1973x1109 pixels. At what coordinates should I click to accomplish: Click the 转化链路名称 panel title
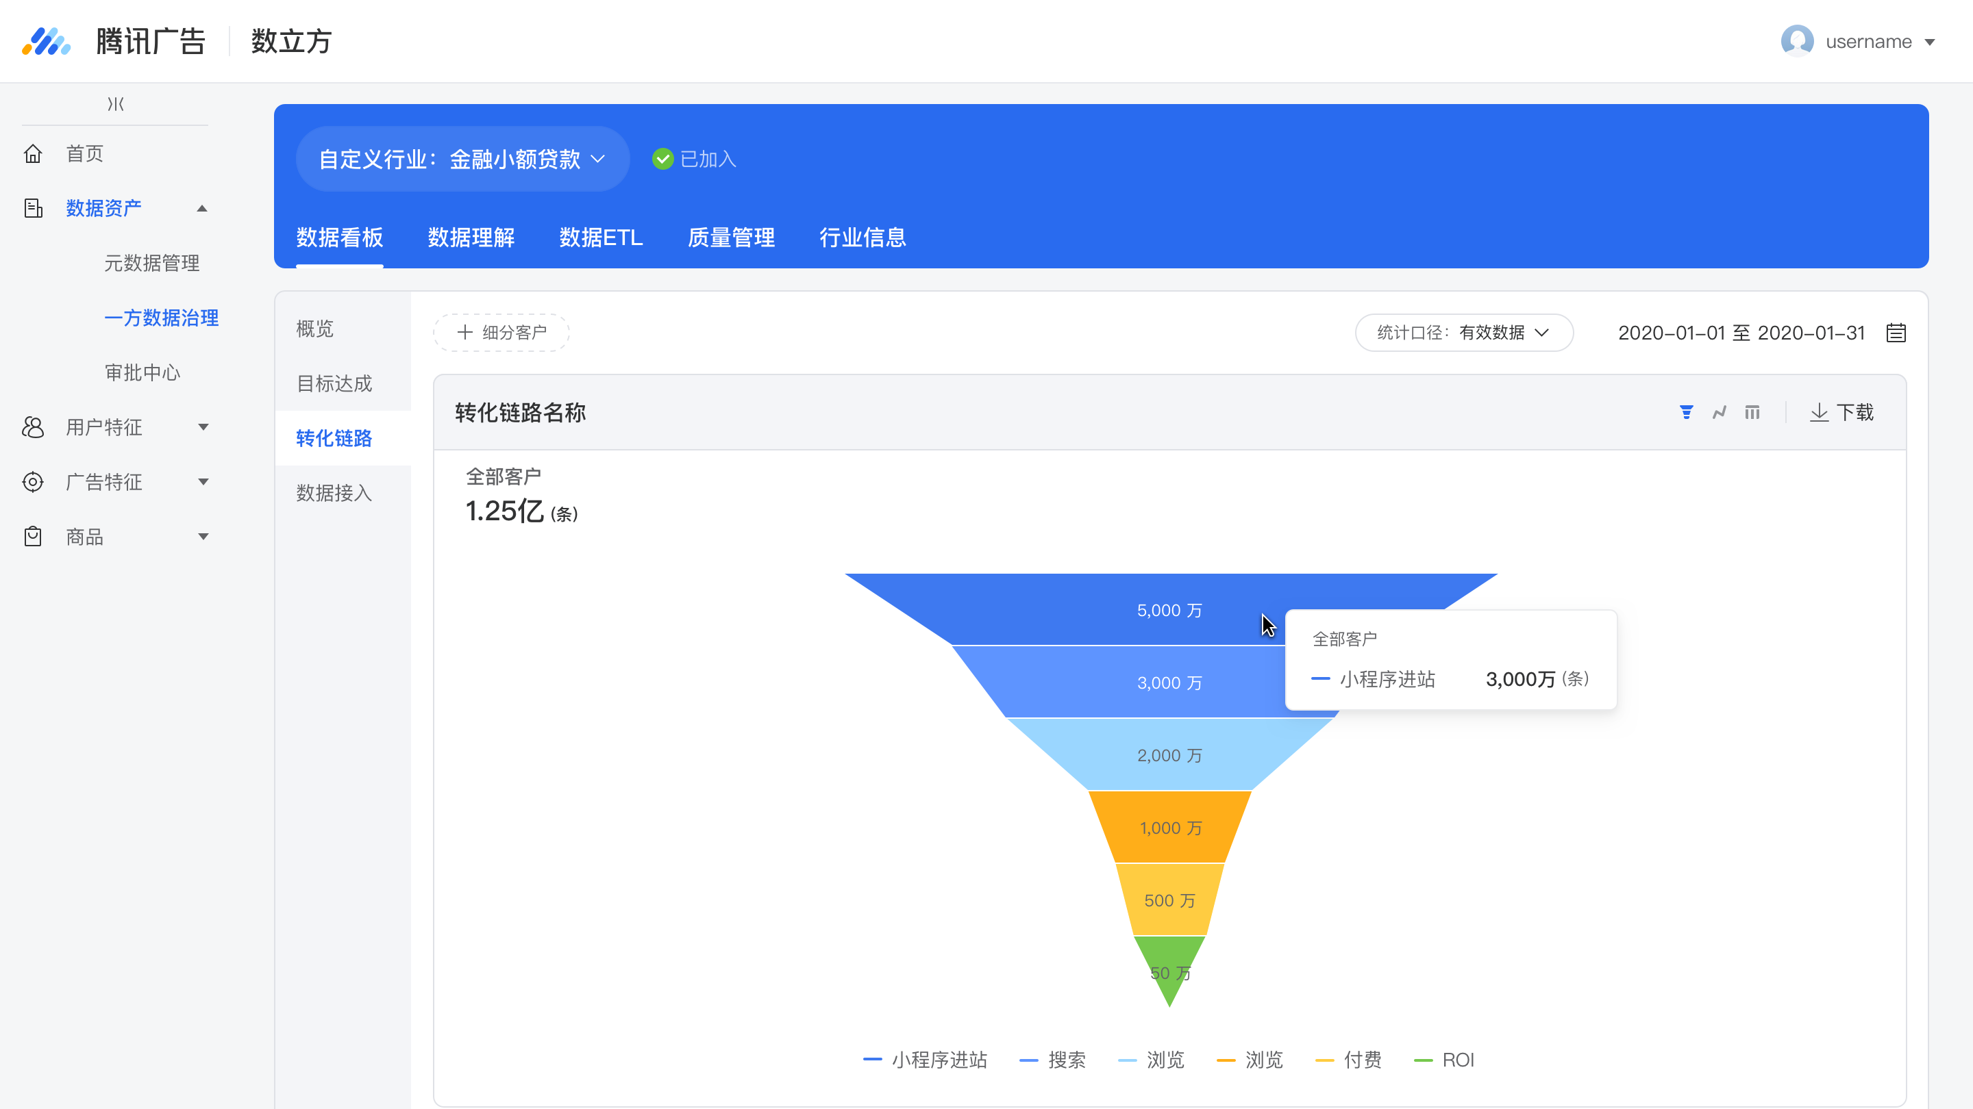[520, 413]
